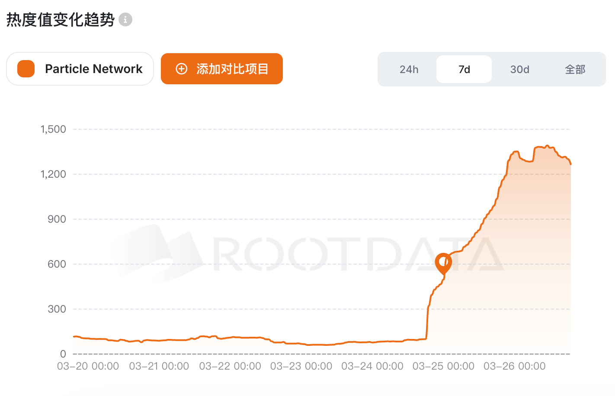
Task: Click the 热度值变化趋势 heading
Action: (x=61, y=20)
